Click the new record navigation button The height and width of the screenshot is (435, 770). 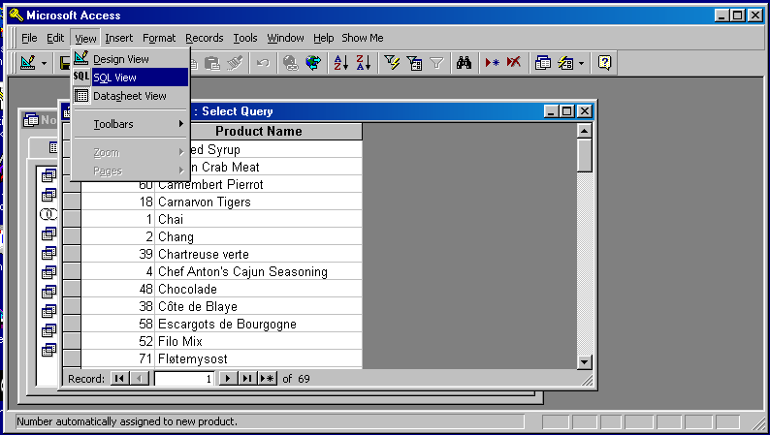267,379
